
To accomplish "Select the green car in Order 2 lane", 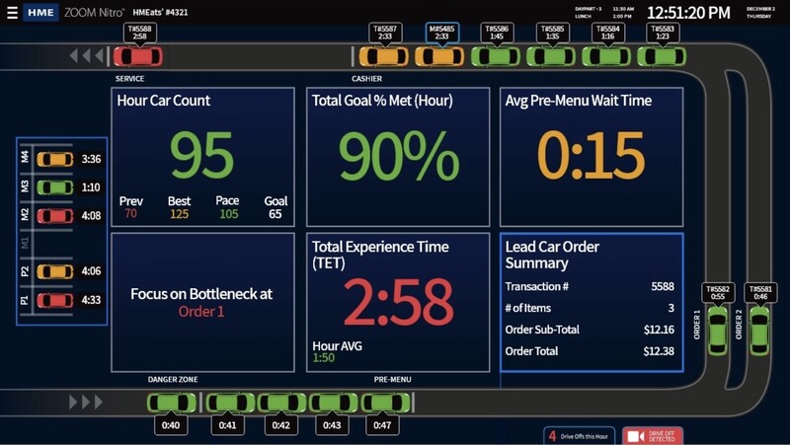I will (x=759, y=330).
